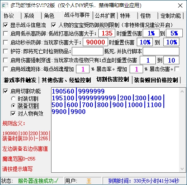Image resolution: width=187 pixels, height=185 pixels.
Task: Enable 启用战魂附体 checkbox
Action: 5,69
